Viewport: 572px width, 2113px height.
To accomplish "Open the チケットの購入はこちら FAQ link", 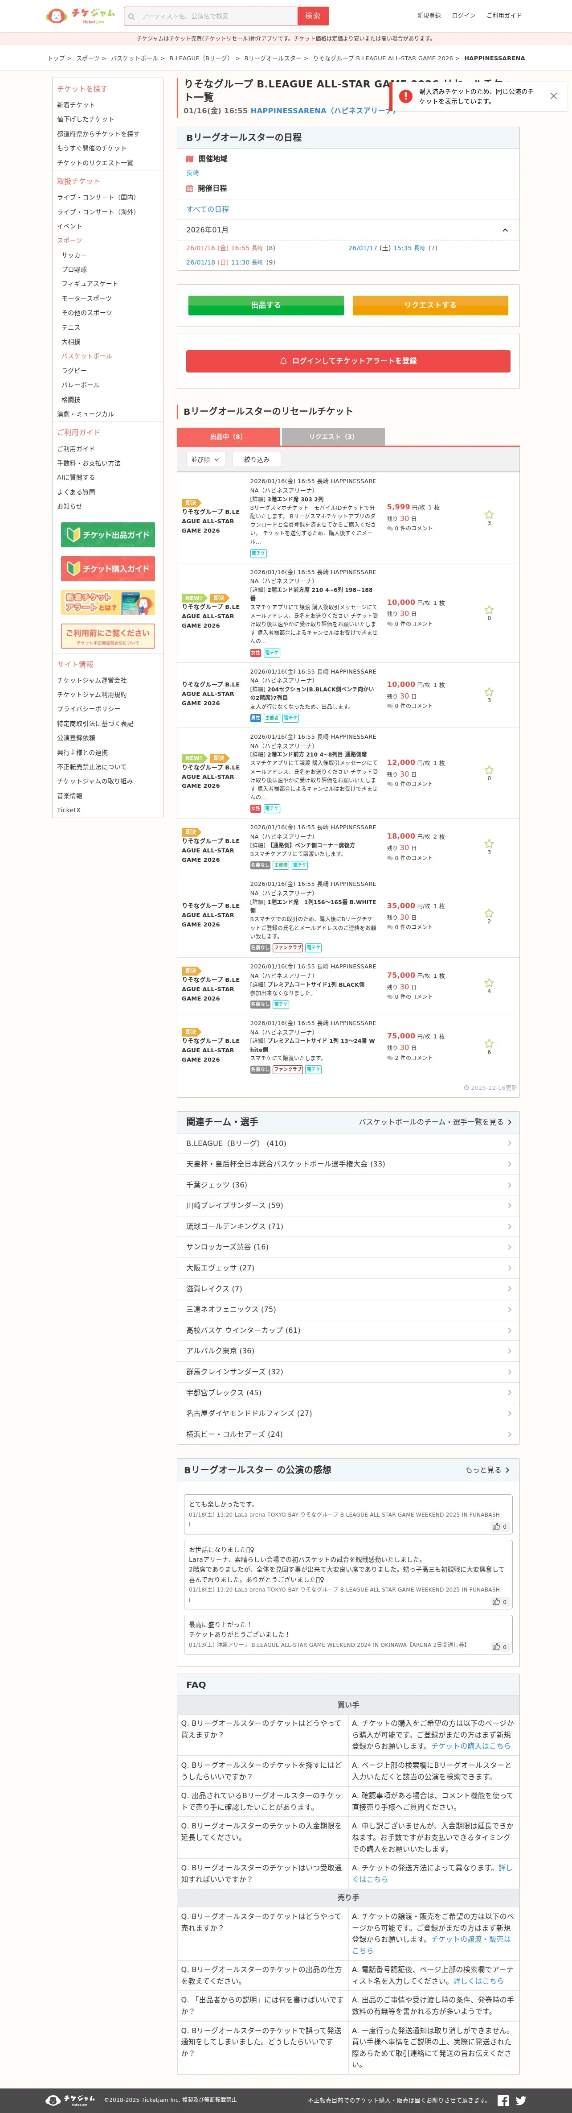I will pos(470,1746).
